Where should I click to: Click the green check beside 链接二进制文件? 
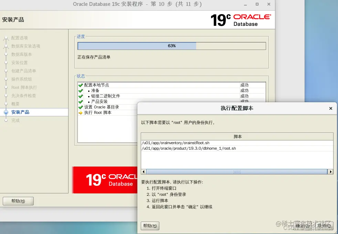point(81,96)
